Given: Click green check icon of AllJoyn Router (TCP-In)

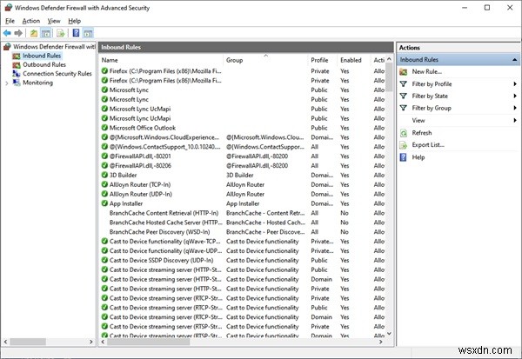Looking at the screenshot, I should (104, 184).
